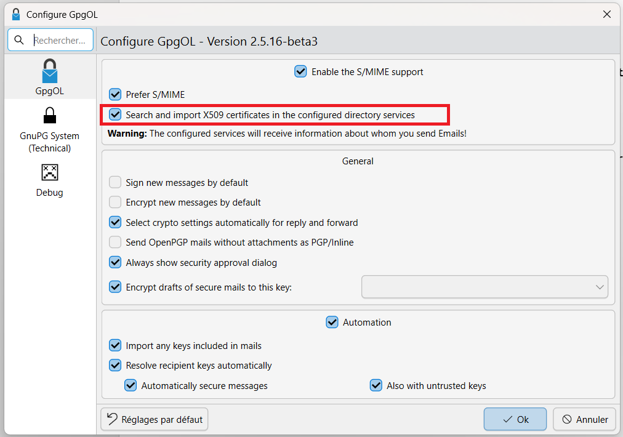
Task: Click the Warning text about configured services
Action: coord(287,134)
